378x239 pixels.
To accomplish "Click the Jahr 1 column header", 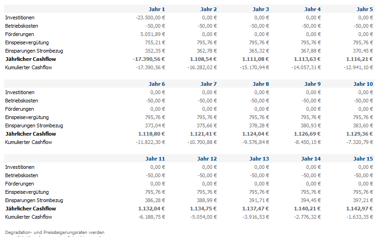I will 157,9.
